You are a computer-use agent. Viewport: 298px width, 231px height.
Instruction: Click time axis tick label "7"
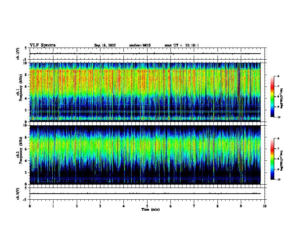194,206
